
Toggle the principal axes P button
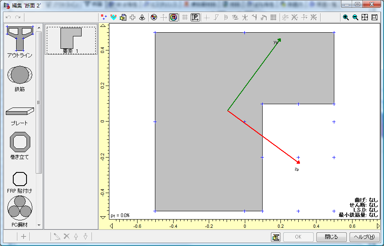click(x=195, y=17)
